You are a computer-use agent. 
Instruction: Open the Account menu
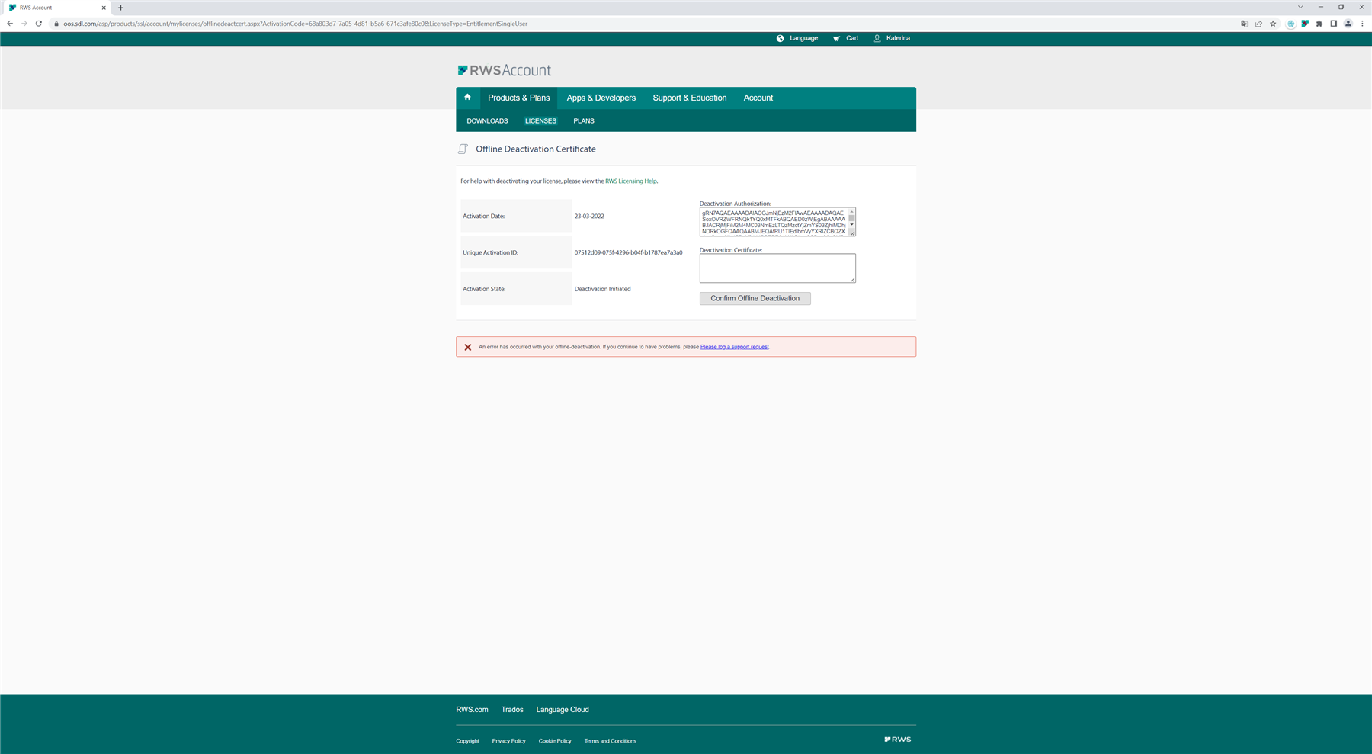[x=758, y=98]
